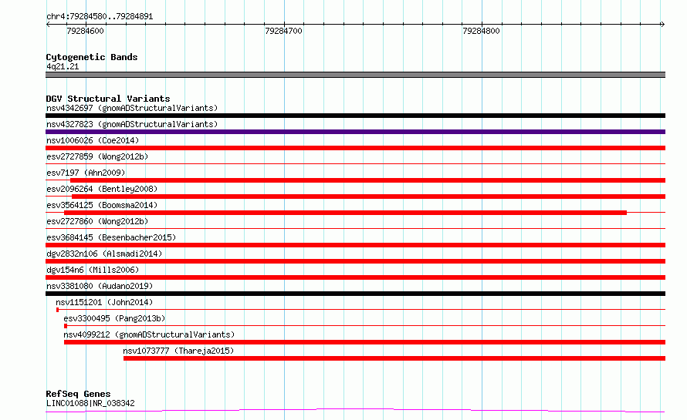Open dgv154n6 (Mills2006) variant label
This screenshot has width=687, height=420.
[93, 270]
